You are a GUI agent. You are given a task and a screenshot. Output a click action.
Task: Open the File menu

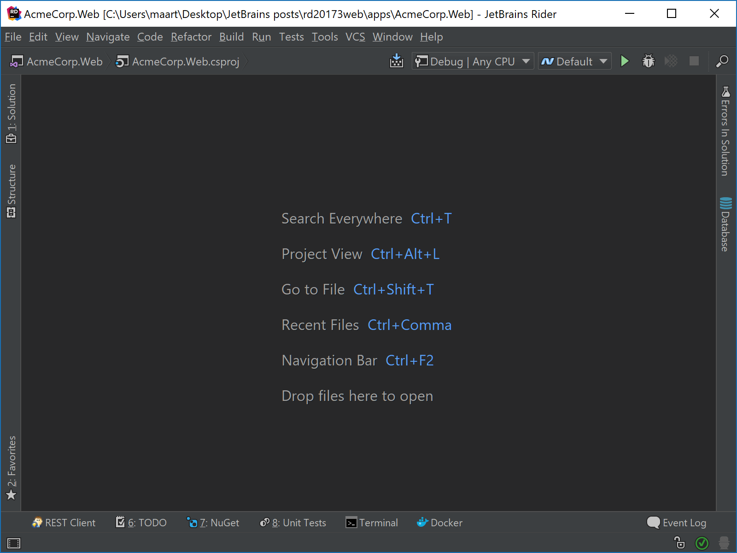(13, 37)
